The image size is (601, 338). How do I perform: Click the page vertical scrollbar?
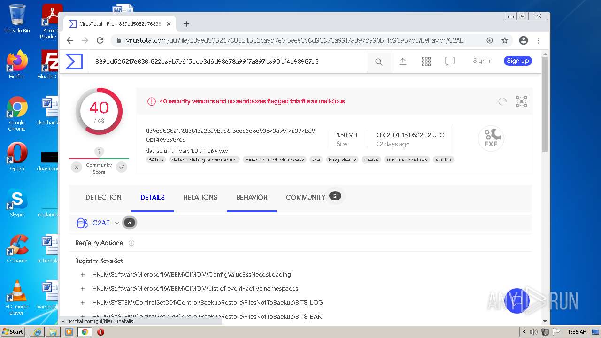pos(545,105)
